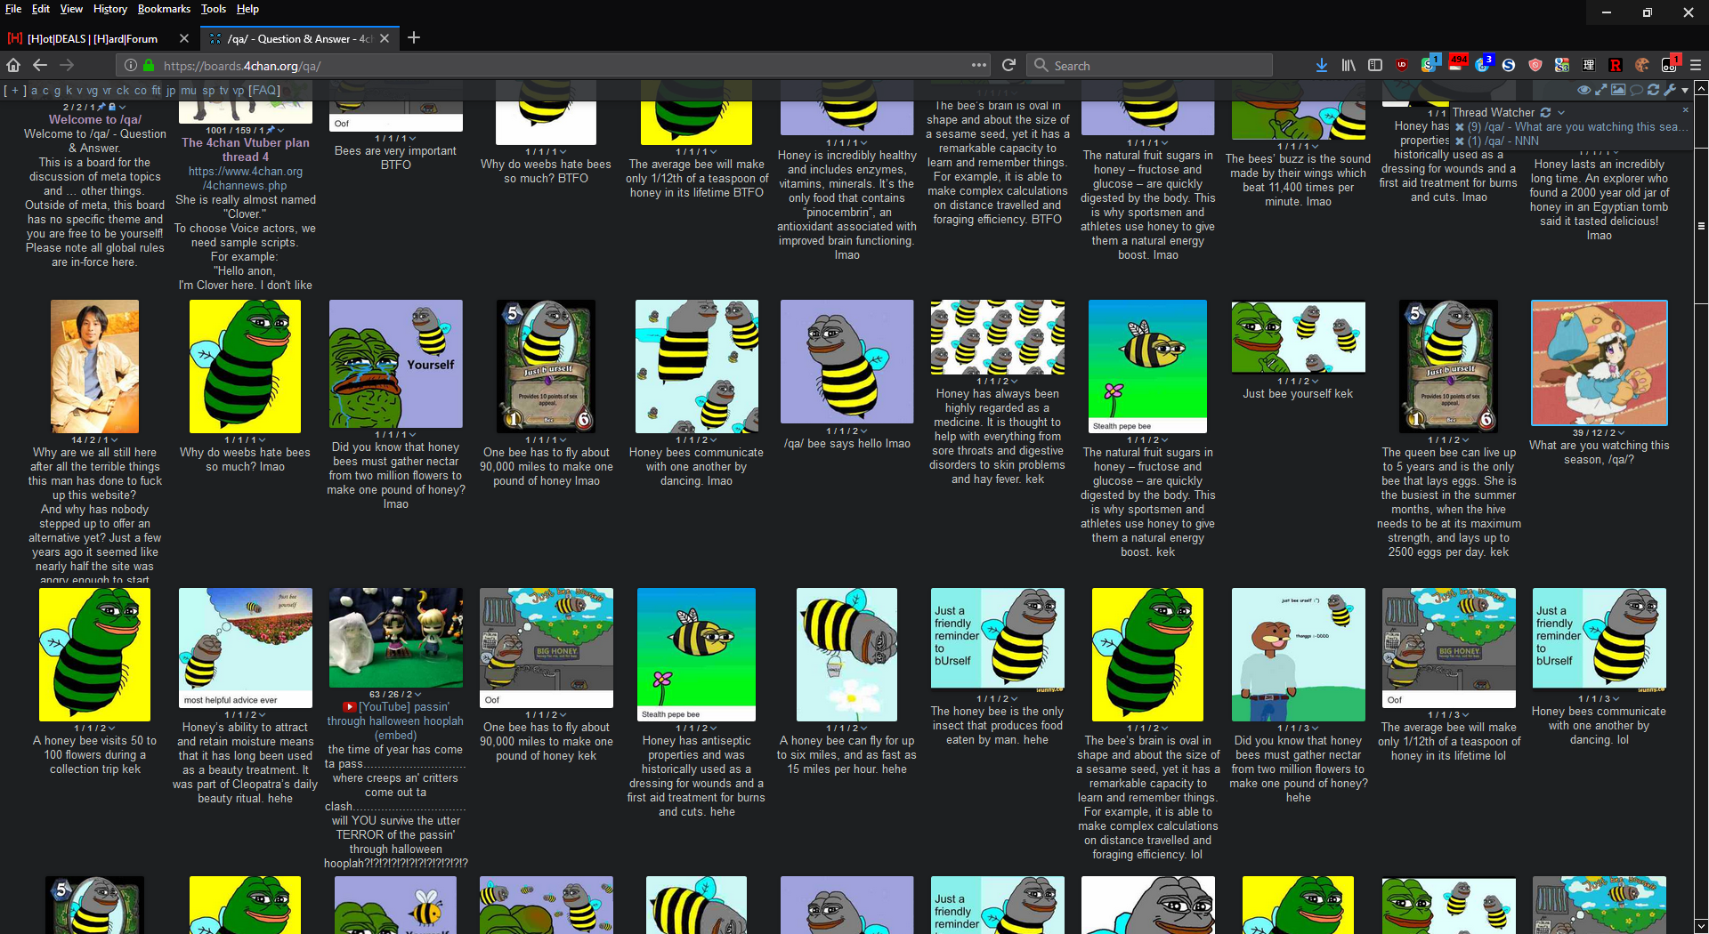
Task: Open the cookie extension icon
Action: tap(1642, 65)
